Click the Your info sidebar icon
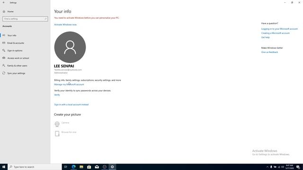 (4, 35)
